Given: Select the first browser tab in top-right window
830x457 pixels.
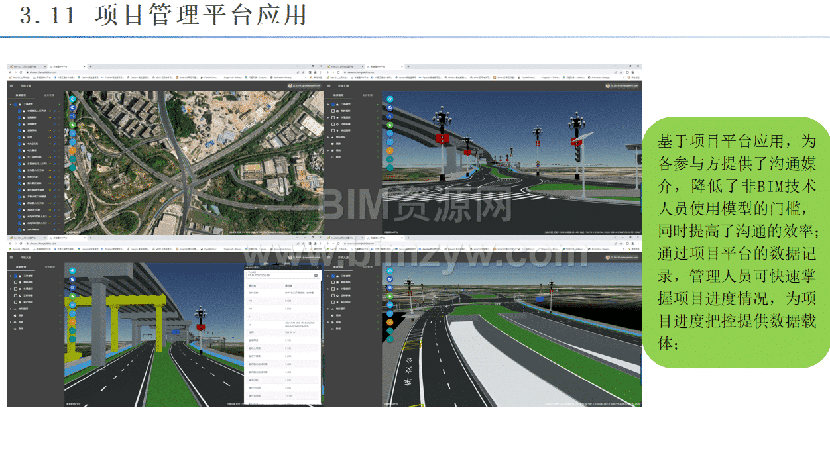Looking at the screenshot, I should (x=345, y=67).
